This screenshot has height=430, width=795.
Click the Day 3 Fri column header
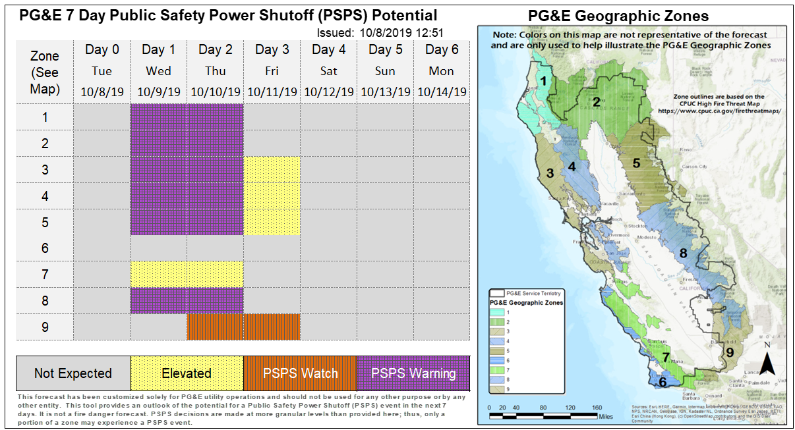(x=272, y=70)
